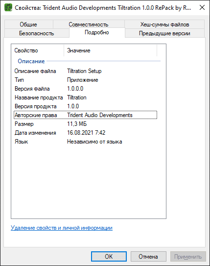Open the Хеш-суммы файлов tab
The image size is (210, 266).
(x=164, y=24)
